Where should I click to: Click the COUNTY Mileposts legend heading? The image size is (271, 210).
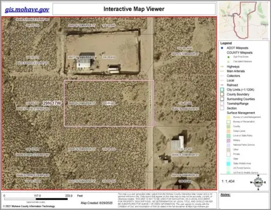pos(239,52)
